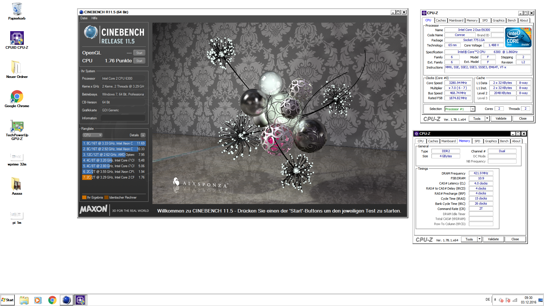The height and width of the screenshot is (306, 544).
Task: Open the CPU dropdown in Rangliste
Action: (93, 135)
